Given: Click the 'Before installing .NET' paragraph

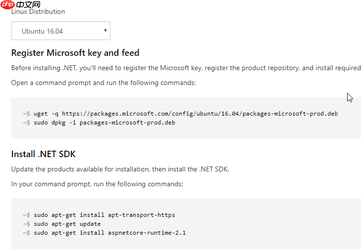Looking at the screenshot, I should click(186, 68).
